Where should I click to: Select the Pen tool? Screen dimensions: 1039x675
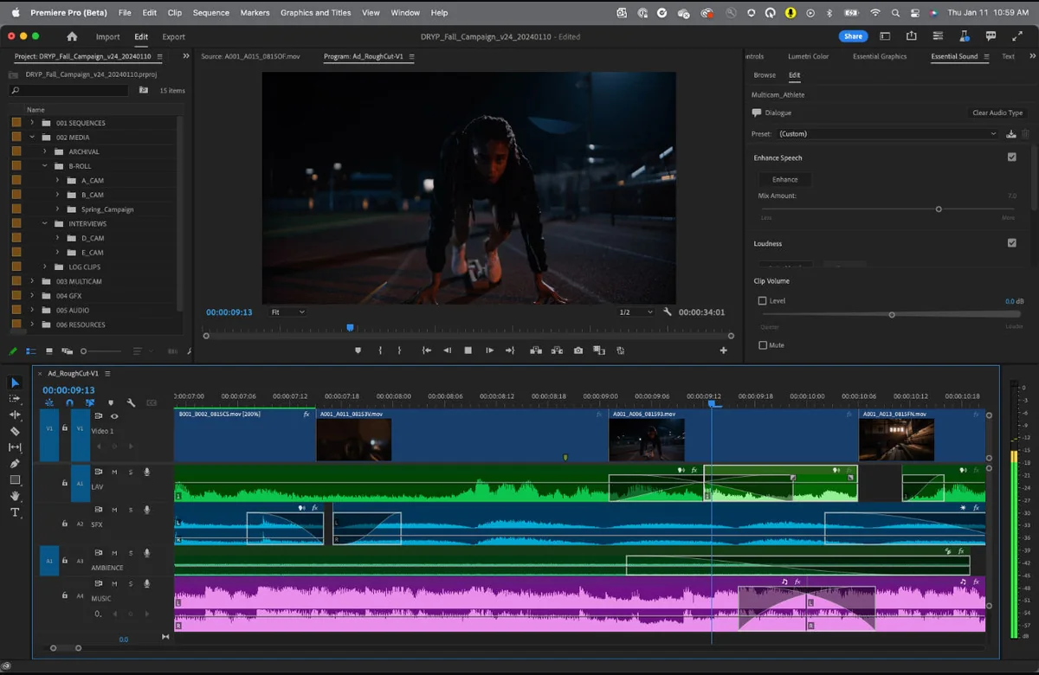coord(15,464)
